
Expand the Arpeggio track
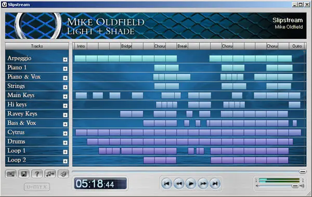65,59
